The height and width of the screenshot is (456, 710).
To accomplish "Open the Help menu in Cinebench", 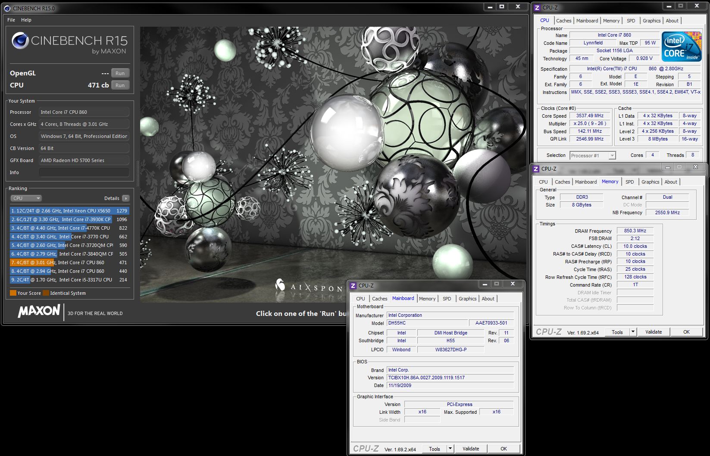I will pyautogui.click(x=26, y=20).
